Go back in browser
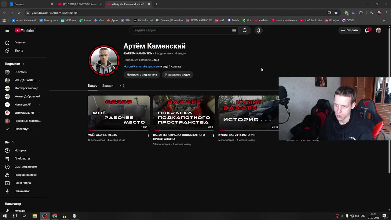Image resolution: width=391 pixels, height=220 pixels. (4, 13)
